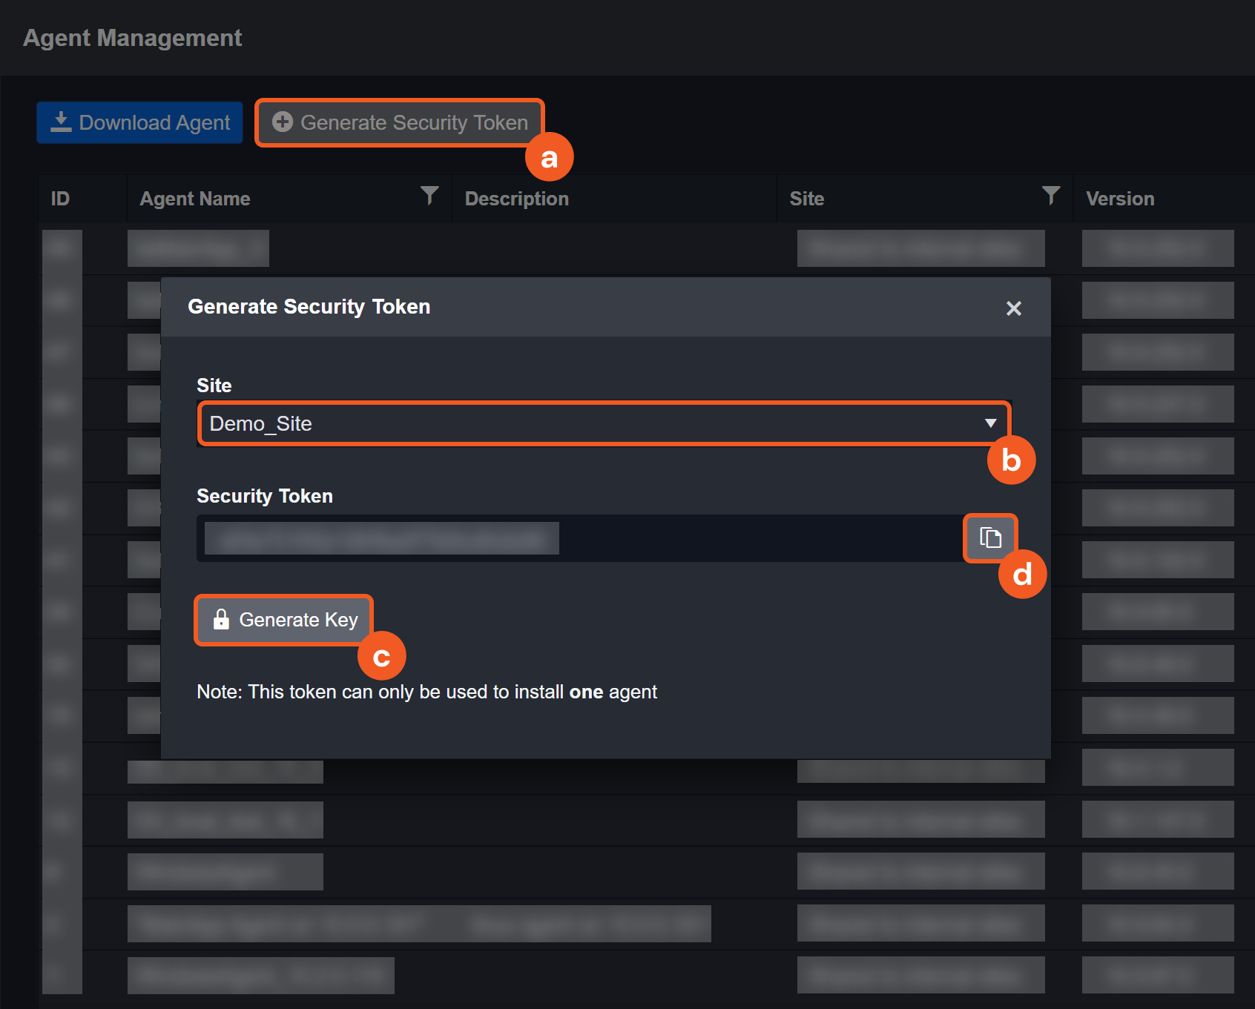Click the orange 'd' annotation marker
This screenshot has width=1255, height=1009.
pyautogui.click(x=1022, y=575)
